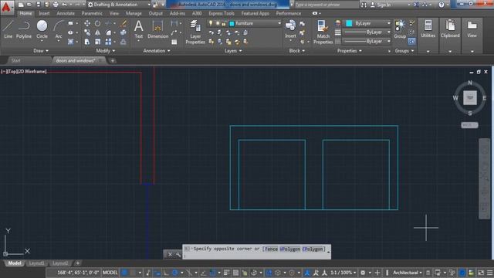Select the CPolygon option in command line
Screen dimensions: 494x278
coord(313,249)
